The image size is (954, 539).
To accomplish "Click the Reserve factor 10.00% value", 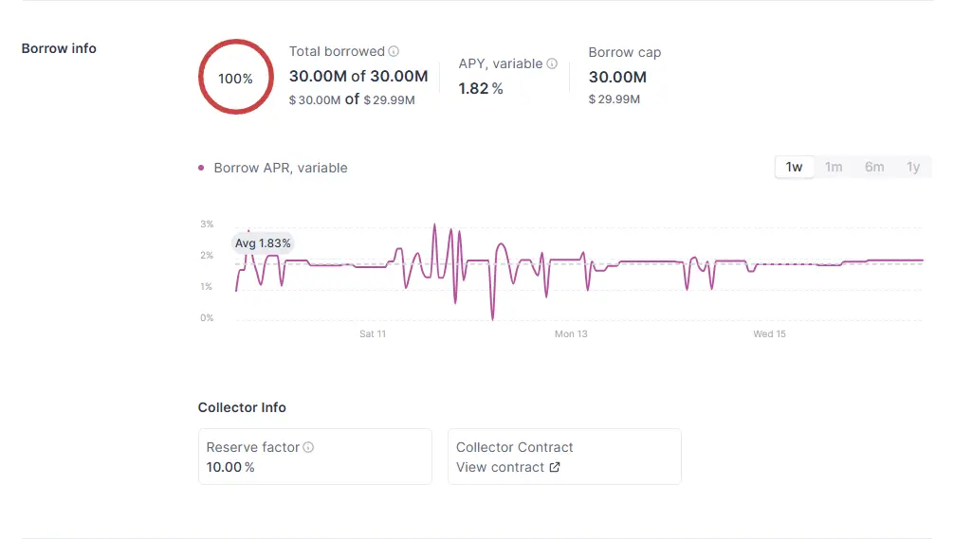I will 230,467.
